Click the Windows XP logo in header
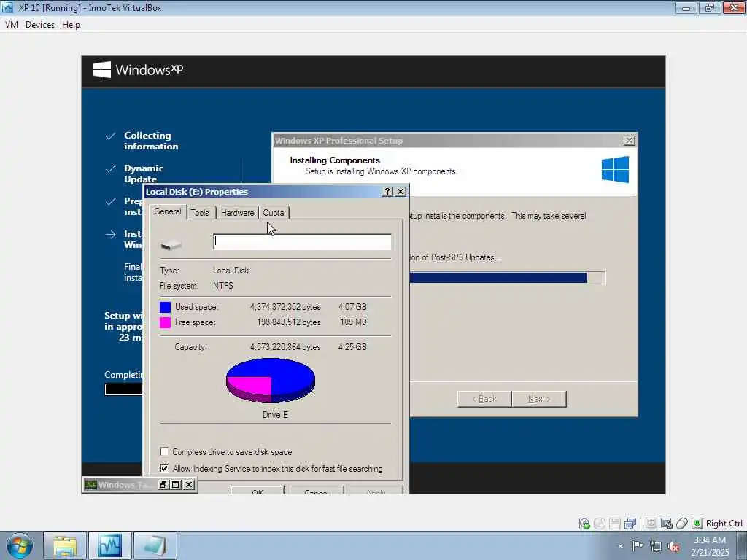 (138, 70)
